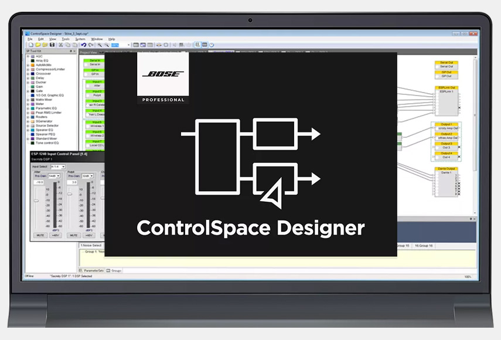The image size is (501, 340).
Task: Select the Serial Out block
Action: pyautogui.click(x=447, y=65)
